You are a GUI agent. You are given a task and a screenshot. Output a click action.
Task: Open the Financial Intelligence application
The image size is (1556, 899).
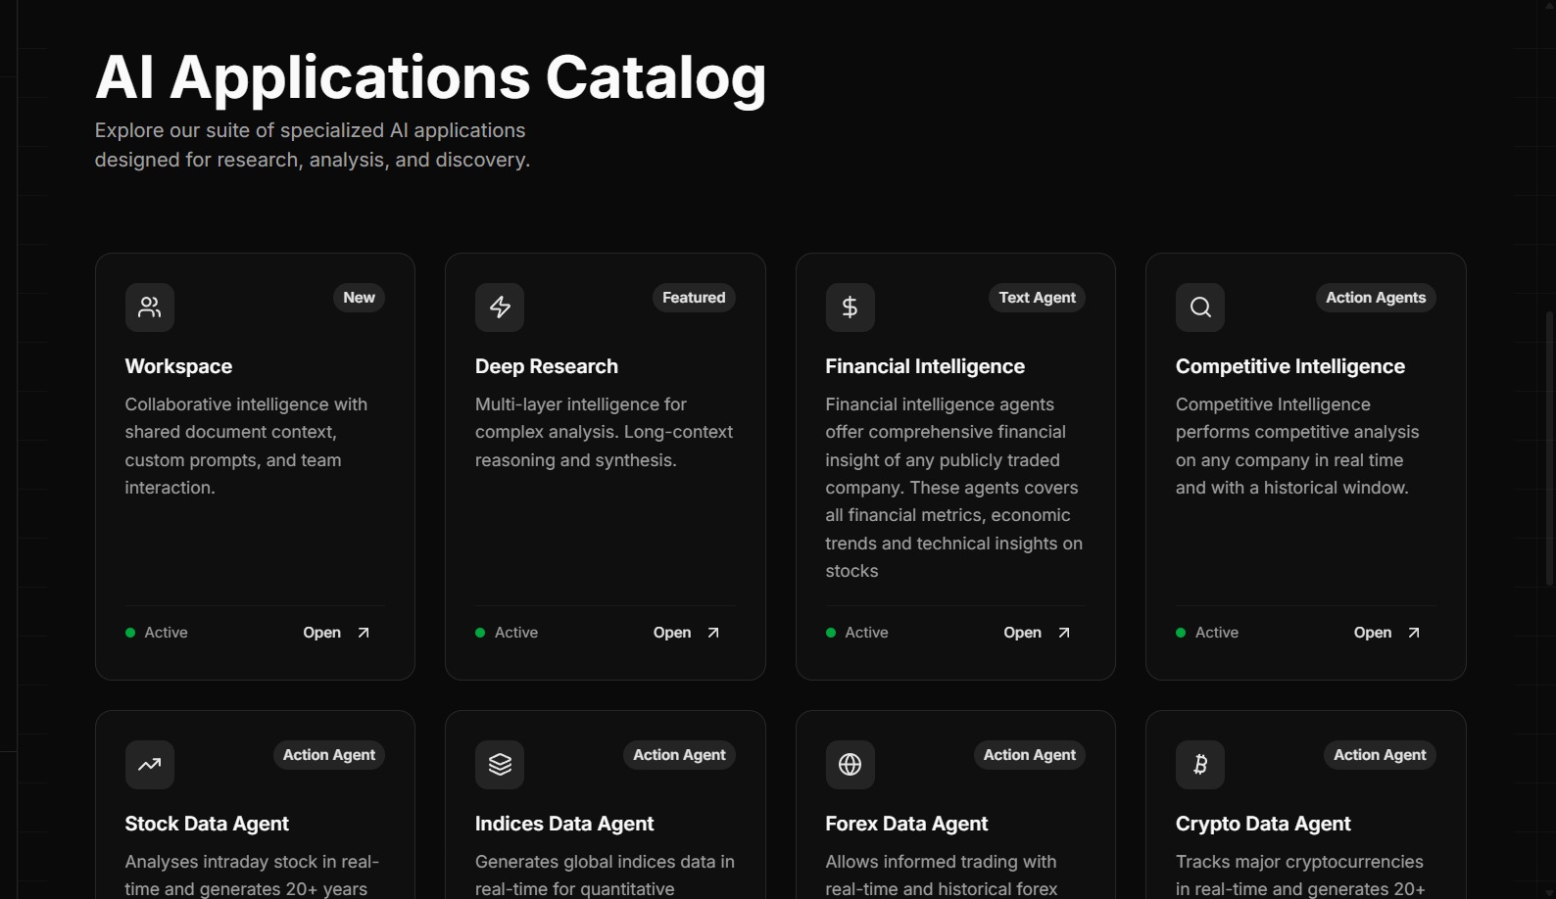click(x=1039, y=633)
